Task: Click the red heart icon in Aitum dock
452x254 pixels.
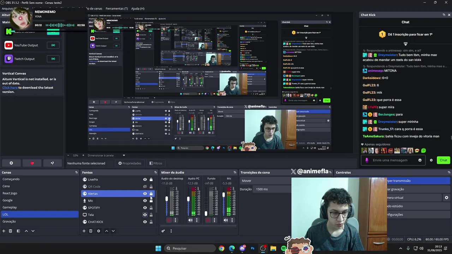Action: click(32, 163)
